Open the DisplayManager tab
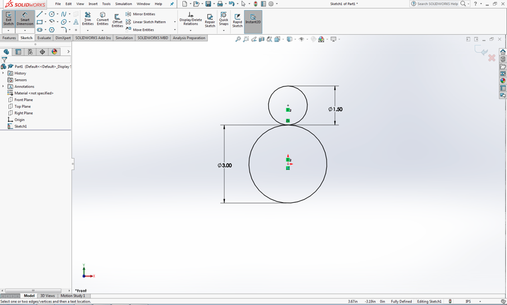507x305 pixels. coord(54,52)
